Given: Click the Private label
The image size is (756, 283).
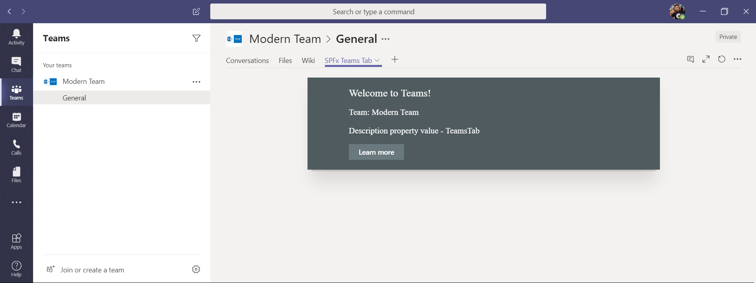Looking at the screenshot, I should coord(728,37).
